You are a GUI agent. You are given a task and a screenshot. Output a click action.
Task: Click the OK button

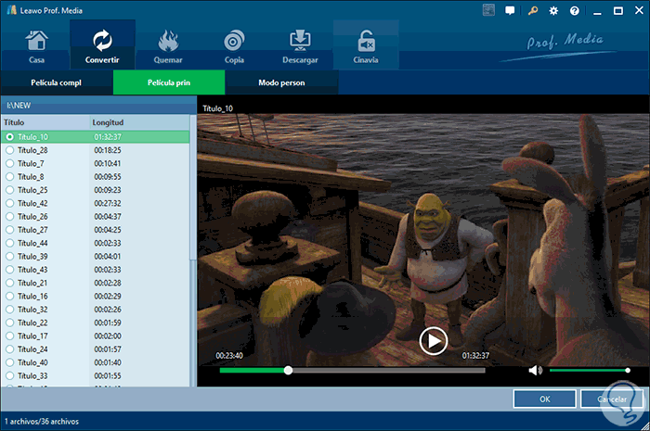click(545, 399)
